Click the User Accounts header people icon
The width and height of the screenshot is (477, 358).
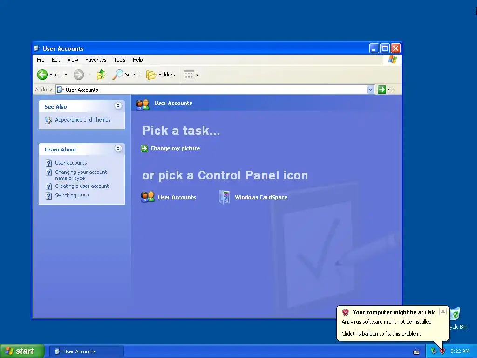coord(143,104)
